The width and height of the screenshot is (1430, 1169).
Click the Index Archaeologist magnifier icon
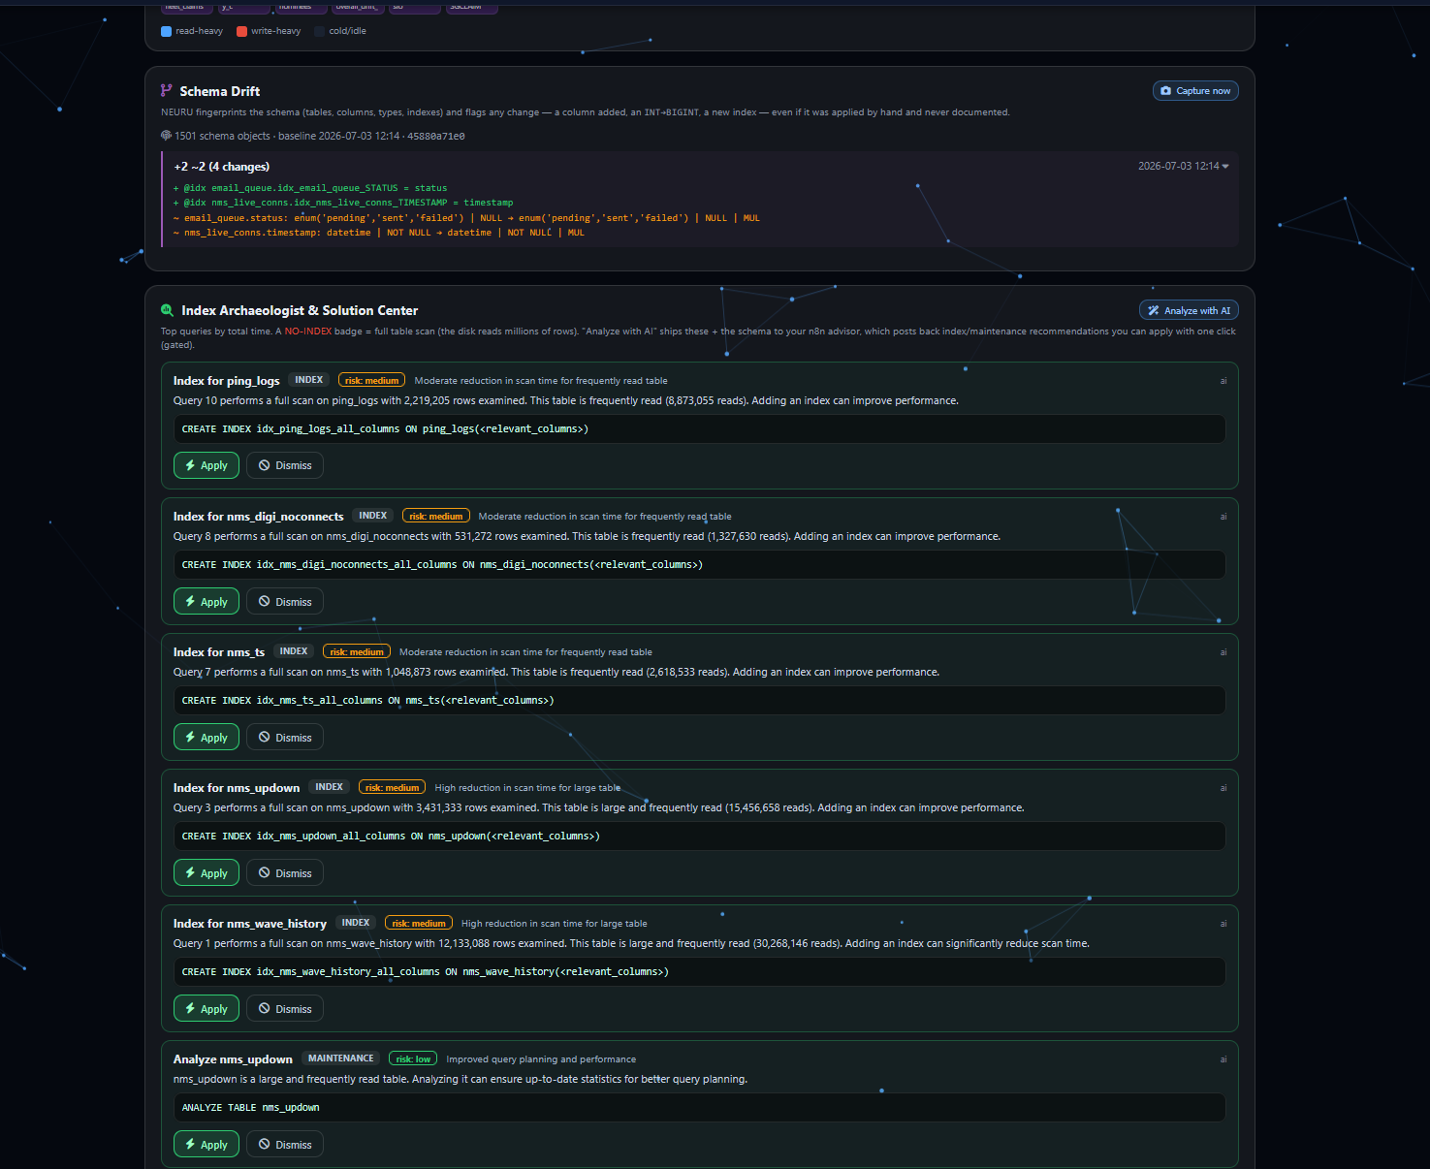pos(167,310)
